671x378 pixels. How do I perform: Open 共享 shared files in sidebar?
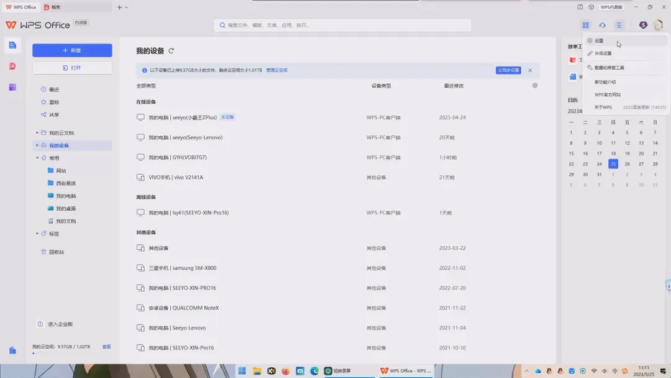[x=54, y=115]
